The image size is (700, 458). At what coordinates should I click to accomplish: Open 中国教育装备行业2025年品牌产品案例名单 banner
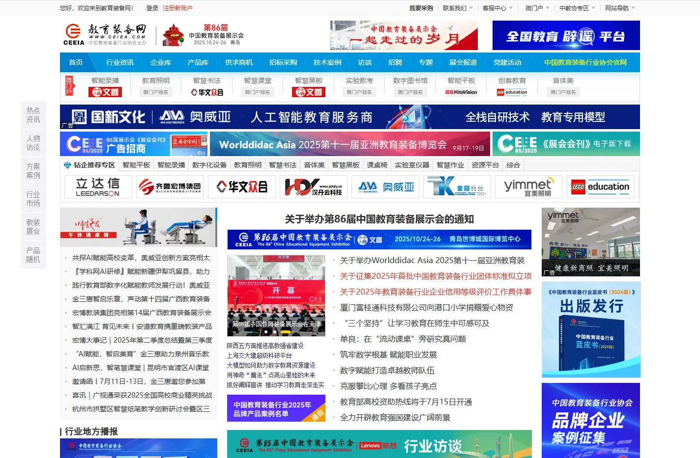pyautogui.click(x=276, y=408)
